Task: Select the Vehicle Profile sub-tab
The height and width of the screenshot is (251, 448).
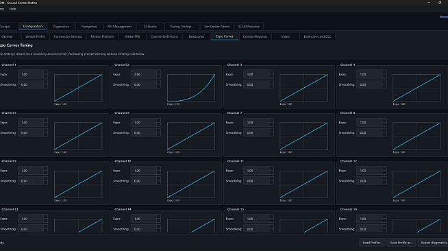Action: (x=35, y=36)
